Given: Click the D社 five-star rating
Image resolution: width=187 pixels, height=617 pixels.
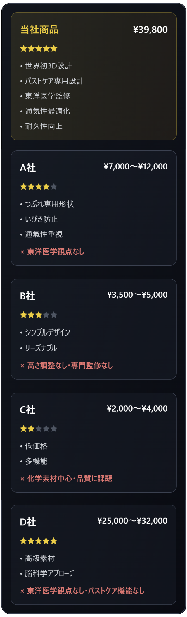Looking at the screenshot, I should (39, 541).
